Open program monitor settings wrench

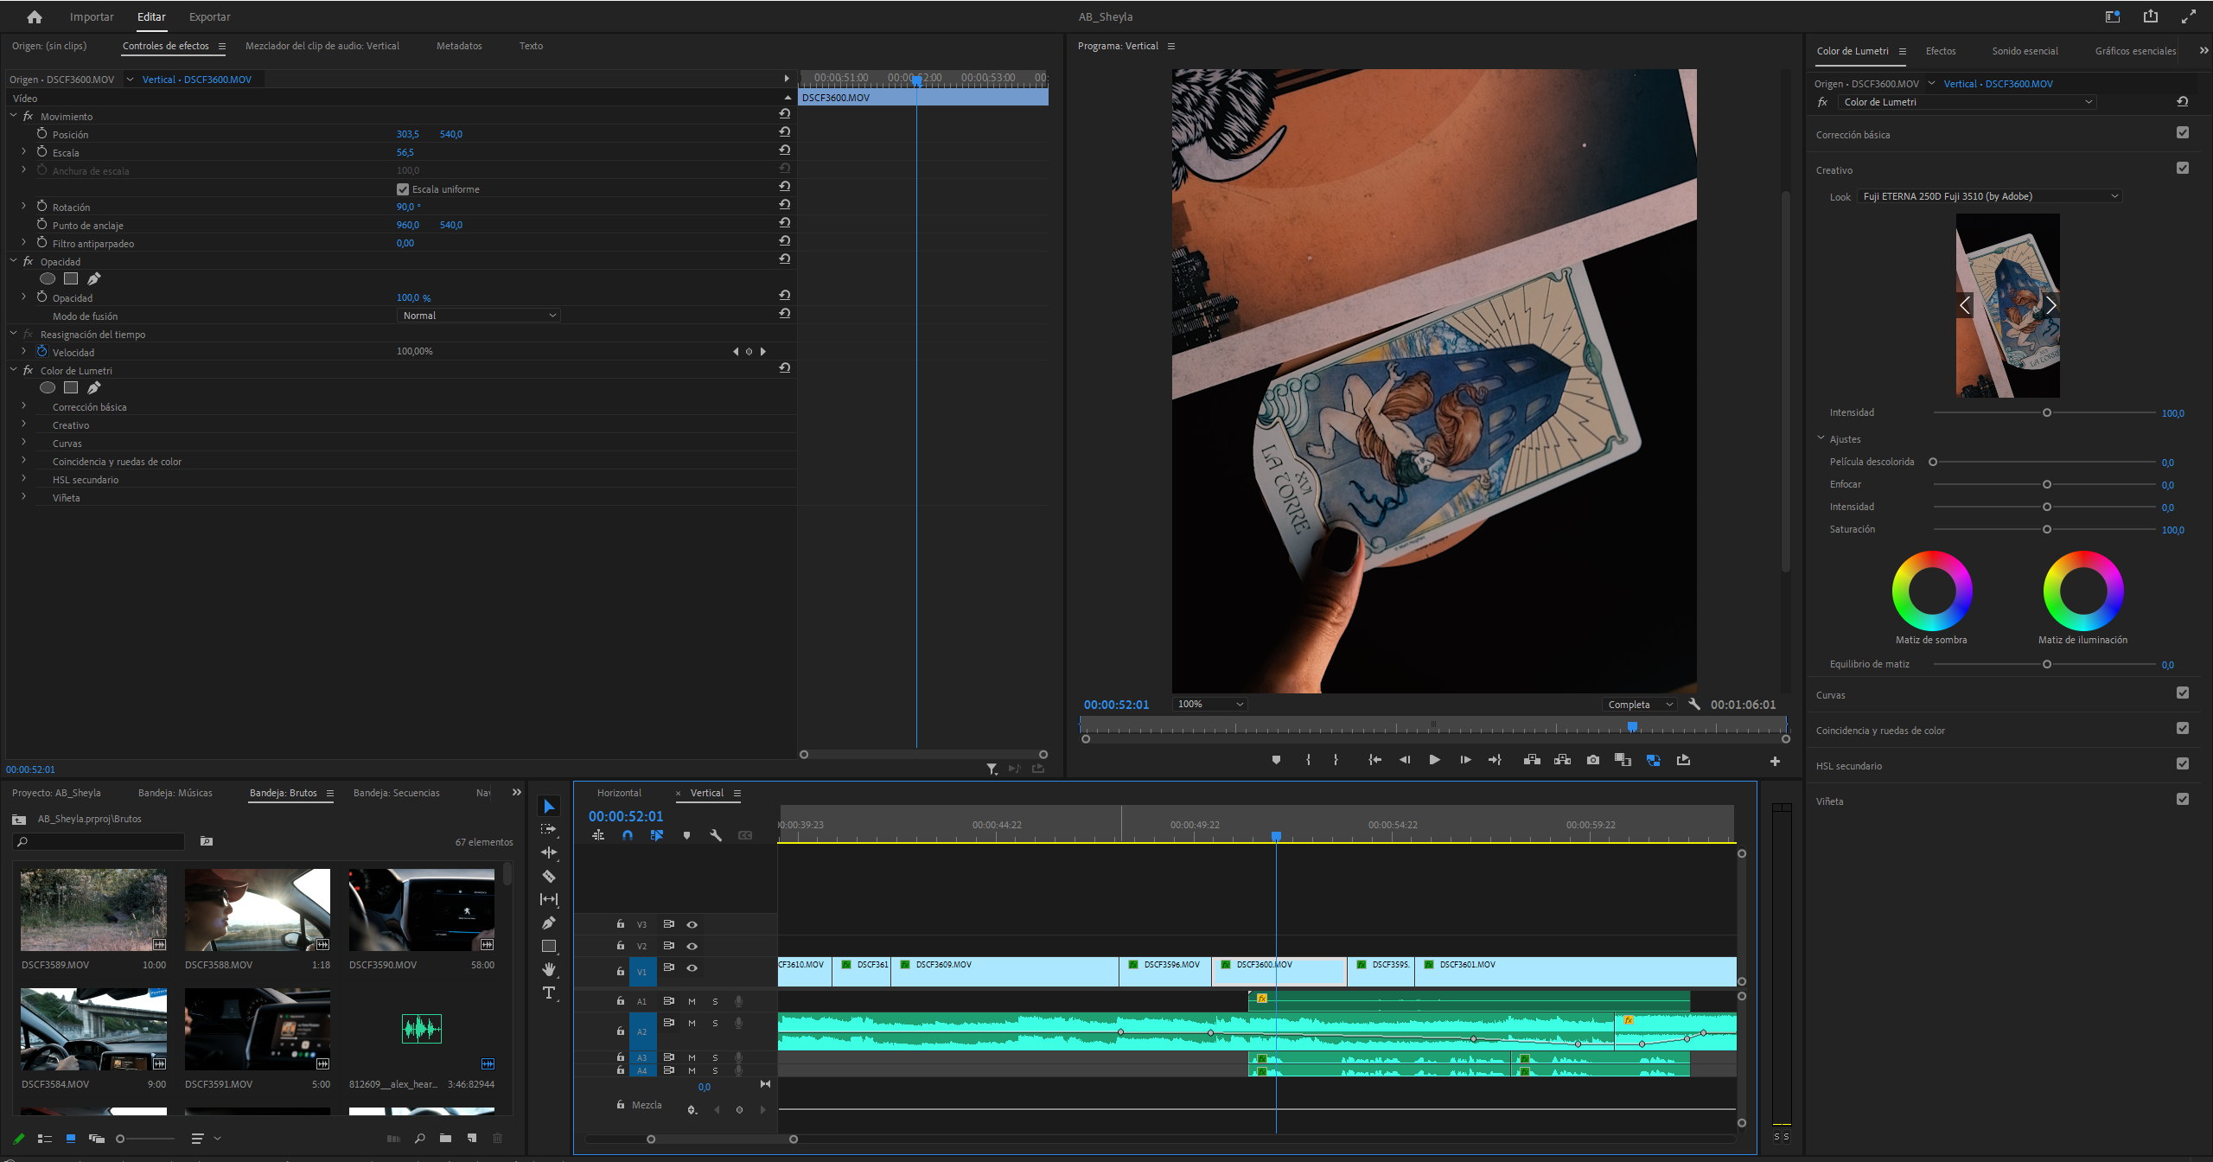tap(1694, 704)
